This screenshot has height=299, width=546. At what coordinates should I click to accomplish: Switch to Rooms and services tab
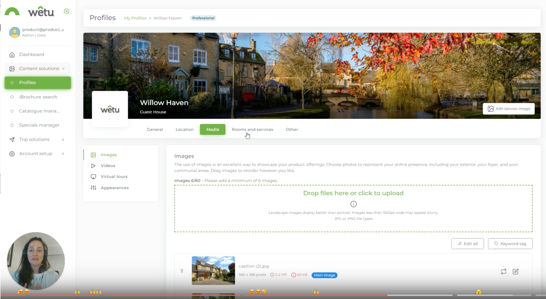coord(252,129)
